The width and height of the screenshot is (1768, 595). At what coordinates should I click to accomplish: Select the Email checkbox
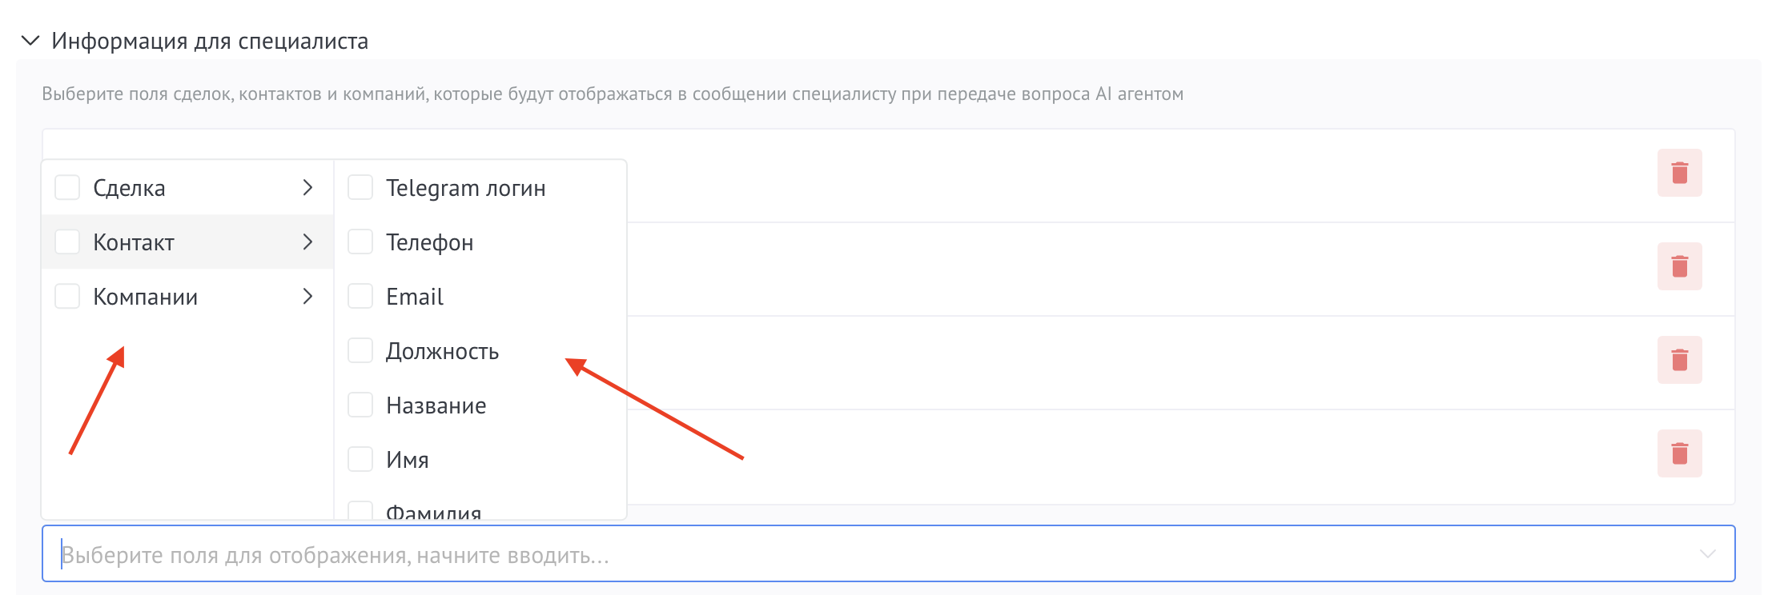tap(360, 295)
